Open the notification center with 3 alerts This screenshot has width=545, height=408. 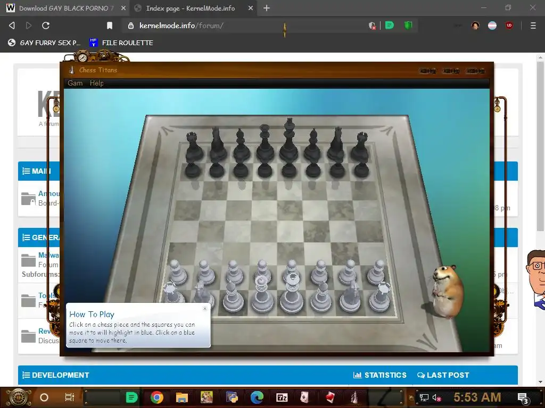[x=523, y=398]
